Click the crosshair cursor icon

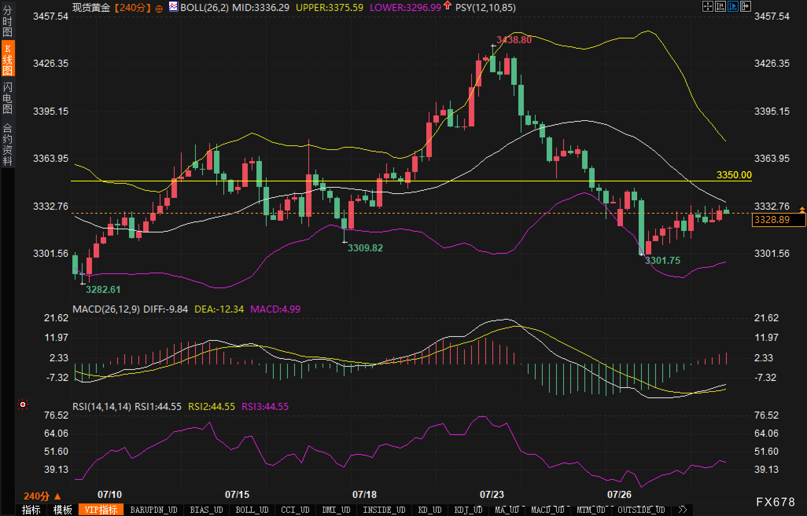coord(708,7)
